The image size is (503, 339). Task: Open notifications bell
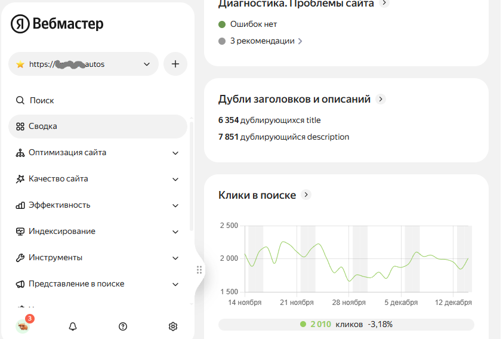pyautogui.click(x=73, y=326)
